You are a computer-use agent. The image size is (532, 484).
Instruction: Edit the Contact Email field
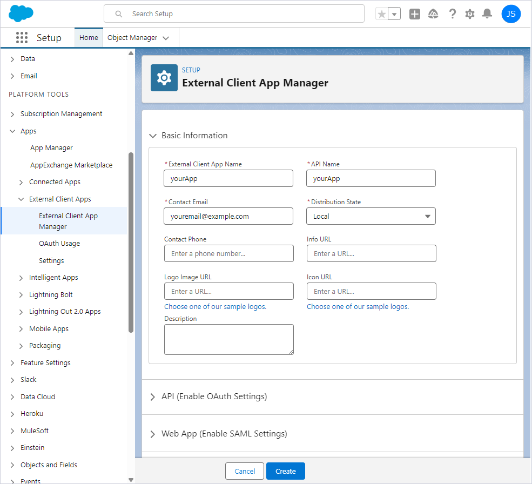[228, 216]
